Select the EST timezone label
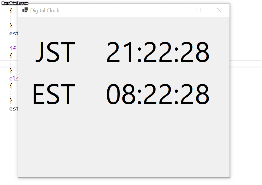This screenshot has height=185, width=262. pyautogui.click(x=53, y=95)
